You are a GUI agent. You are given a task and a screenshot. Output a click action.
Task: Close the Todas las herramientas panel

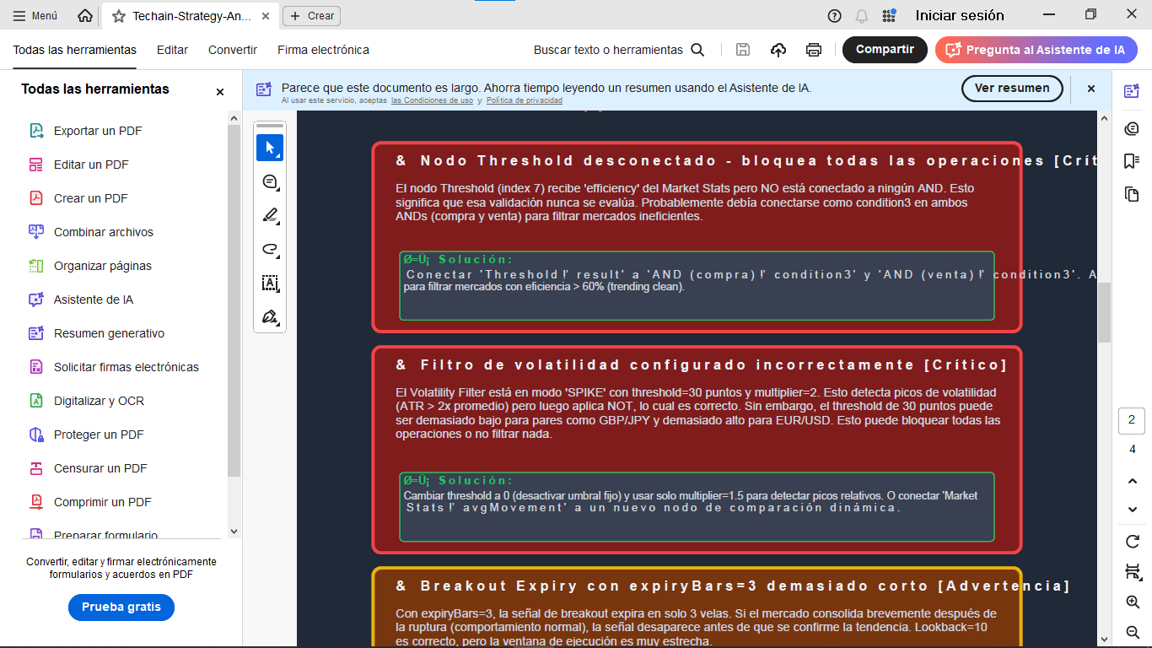click(220, 91)
